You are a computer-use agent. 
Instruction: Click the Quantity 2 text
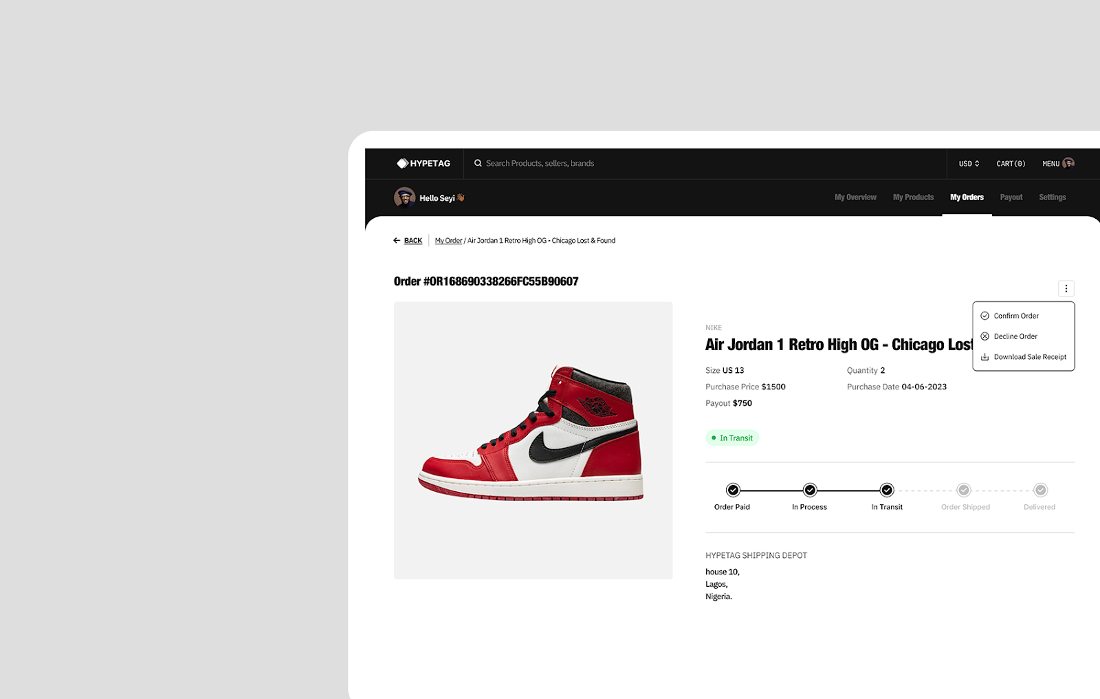point(866,371)
